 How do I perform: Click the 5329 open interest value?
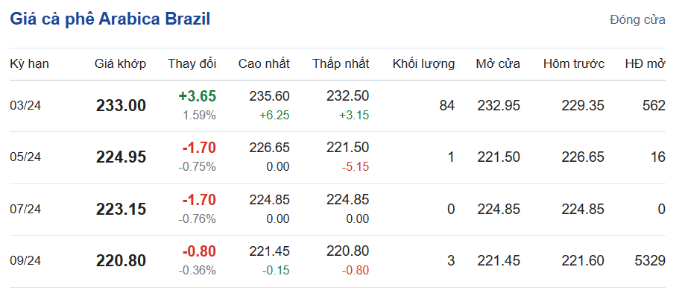tap(648, 261)
